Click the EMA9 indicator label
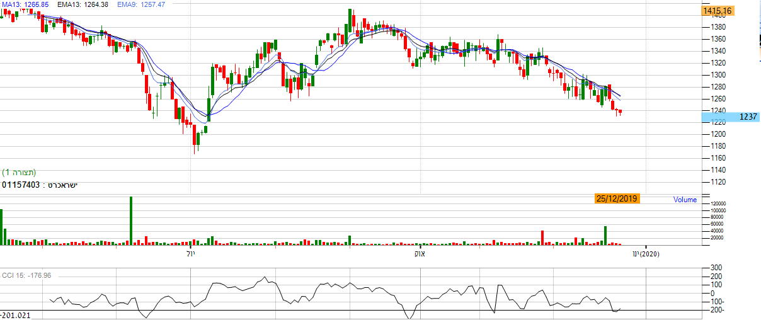 (x=133, y=4)
